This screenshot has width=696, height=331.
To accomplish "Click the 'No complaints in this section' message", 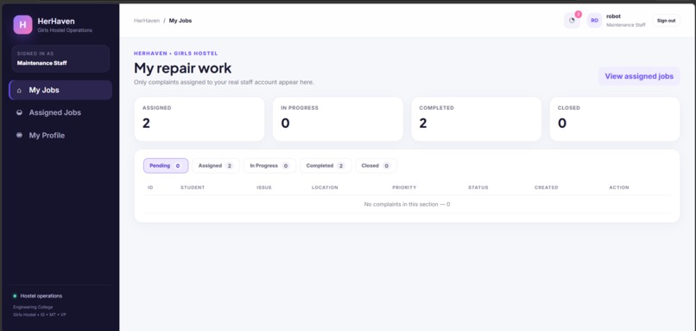I will pos(407,204).
